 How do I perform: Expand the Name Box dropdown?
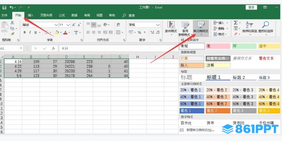pos(21,48)
